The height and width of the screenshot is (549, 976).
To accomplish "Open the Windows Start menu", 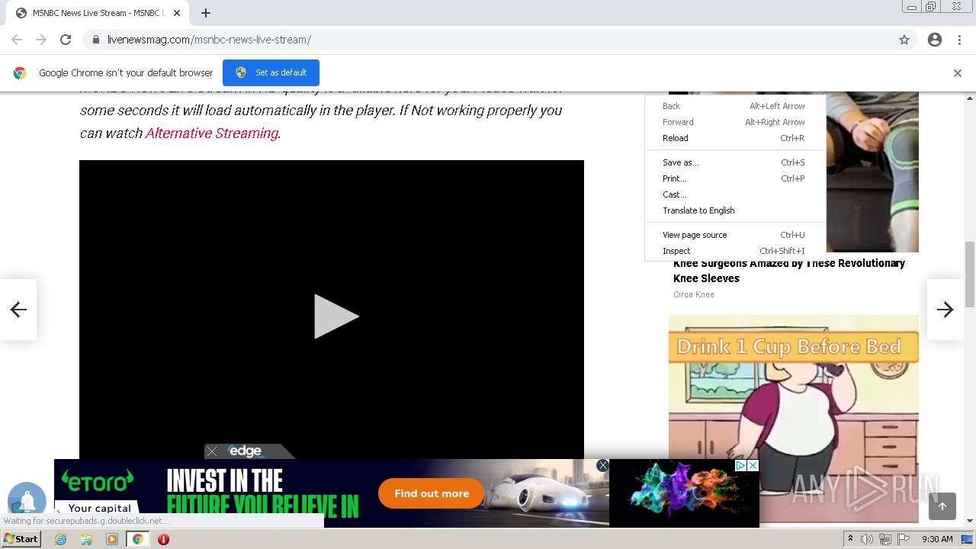I will pyautogui.click(x=21, y=539).
